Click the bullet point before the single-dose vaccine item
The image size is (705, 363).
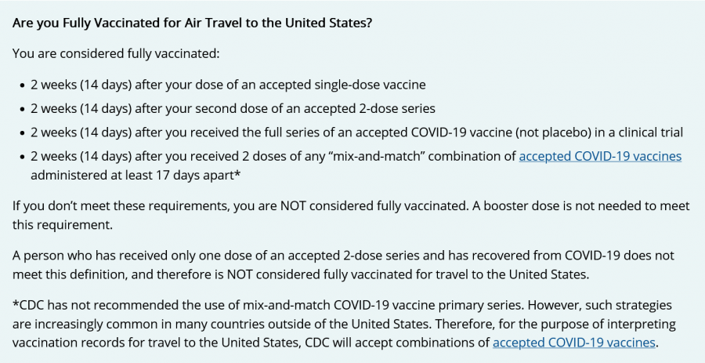click(x=20, y=85)
